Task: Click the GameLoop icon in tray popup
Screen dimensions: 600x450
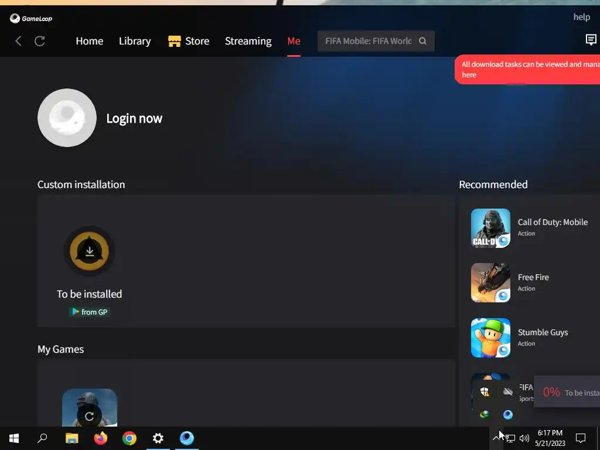Action: tap(508, 415)
